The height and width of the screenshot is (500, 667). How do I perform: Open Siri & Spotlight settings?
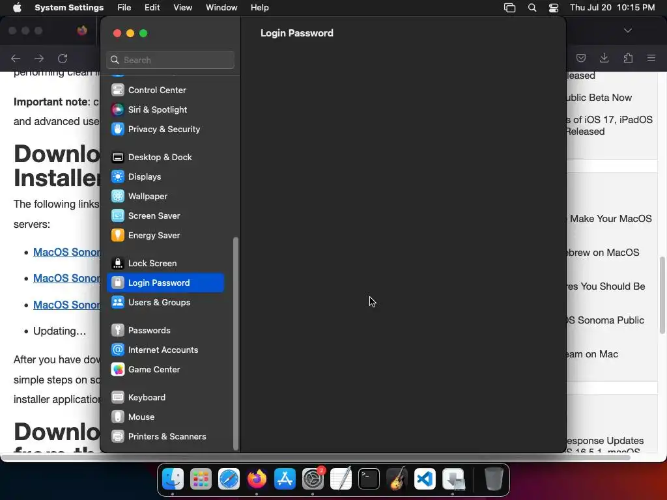pyautogui.click(x=165, y=109)
